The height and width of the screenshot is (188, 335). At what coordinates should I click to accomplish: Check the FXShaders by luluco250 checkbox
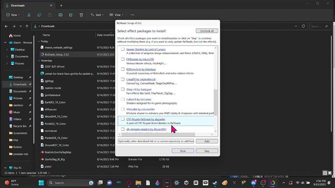pyautogui.click(x=122, y=59)
